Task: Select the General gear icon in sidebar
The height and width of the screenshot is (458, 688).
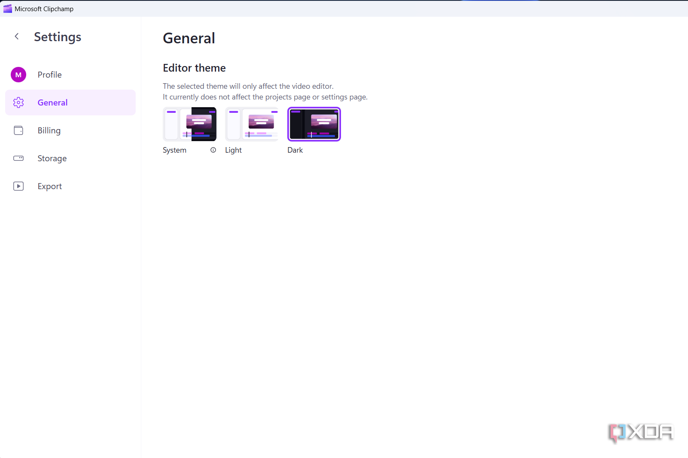Action: (18, 102)
